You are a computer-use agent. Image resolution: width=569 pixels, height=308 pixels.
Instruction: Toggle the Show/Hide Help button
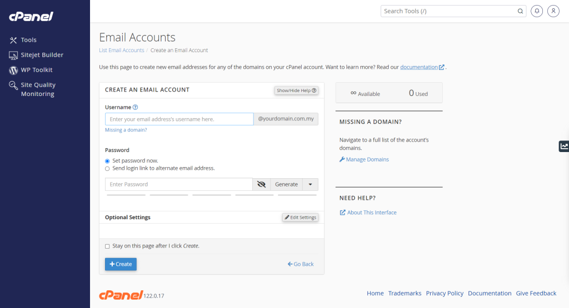tap(297, 90)
